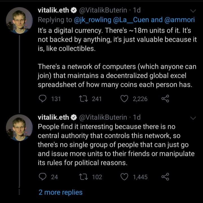Like the tweet with 1,445 likes
The image size is (203, 203).
coord(124,177)
